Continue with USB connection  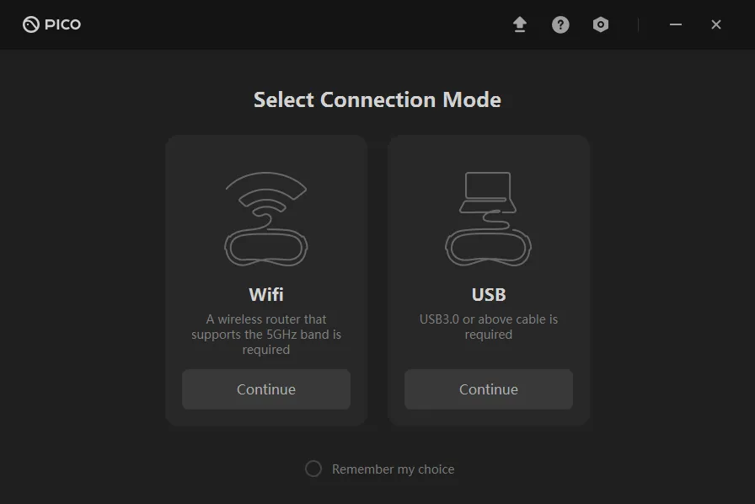pos(489,389)
